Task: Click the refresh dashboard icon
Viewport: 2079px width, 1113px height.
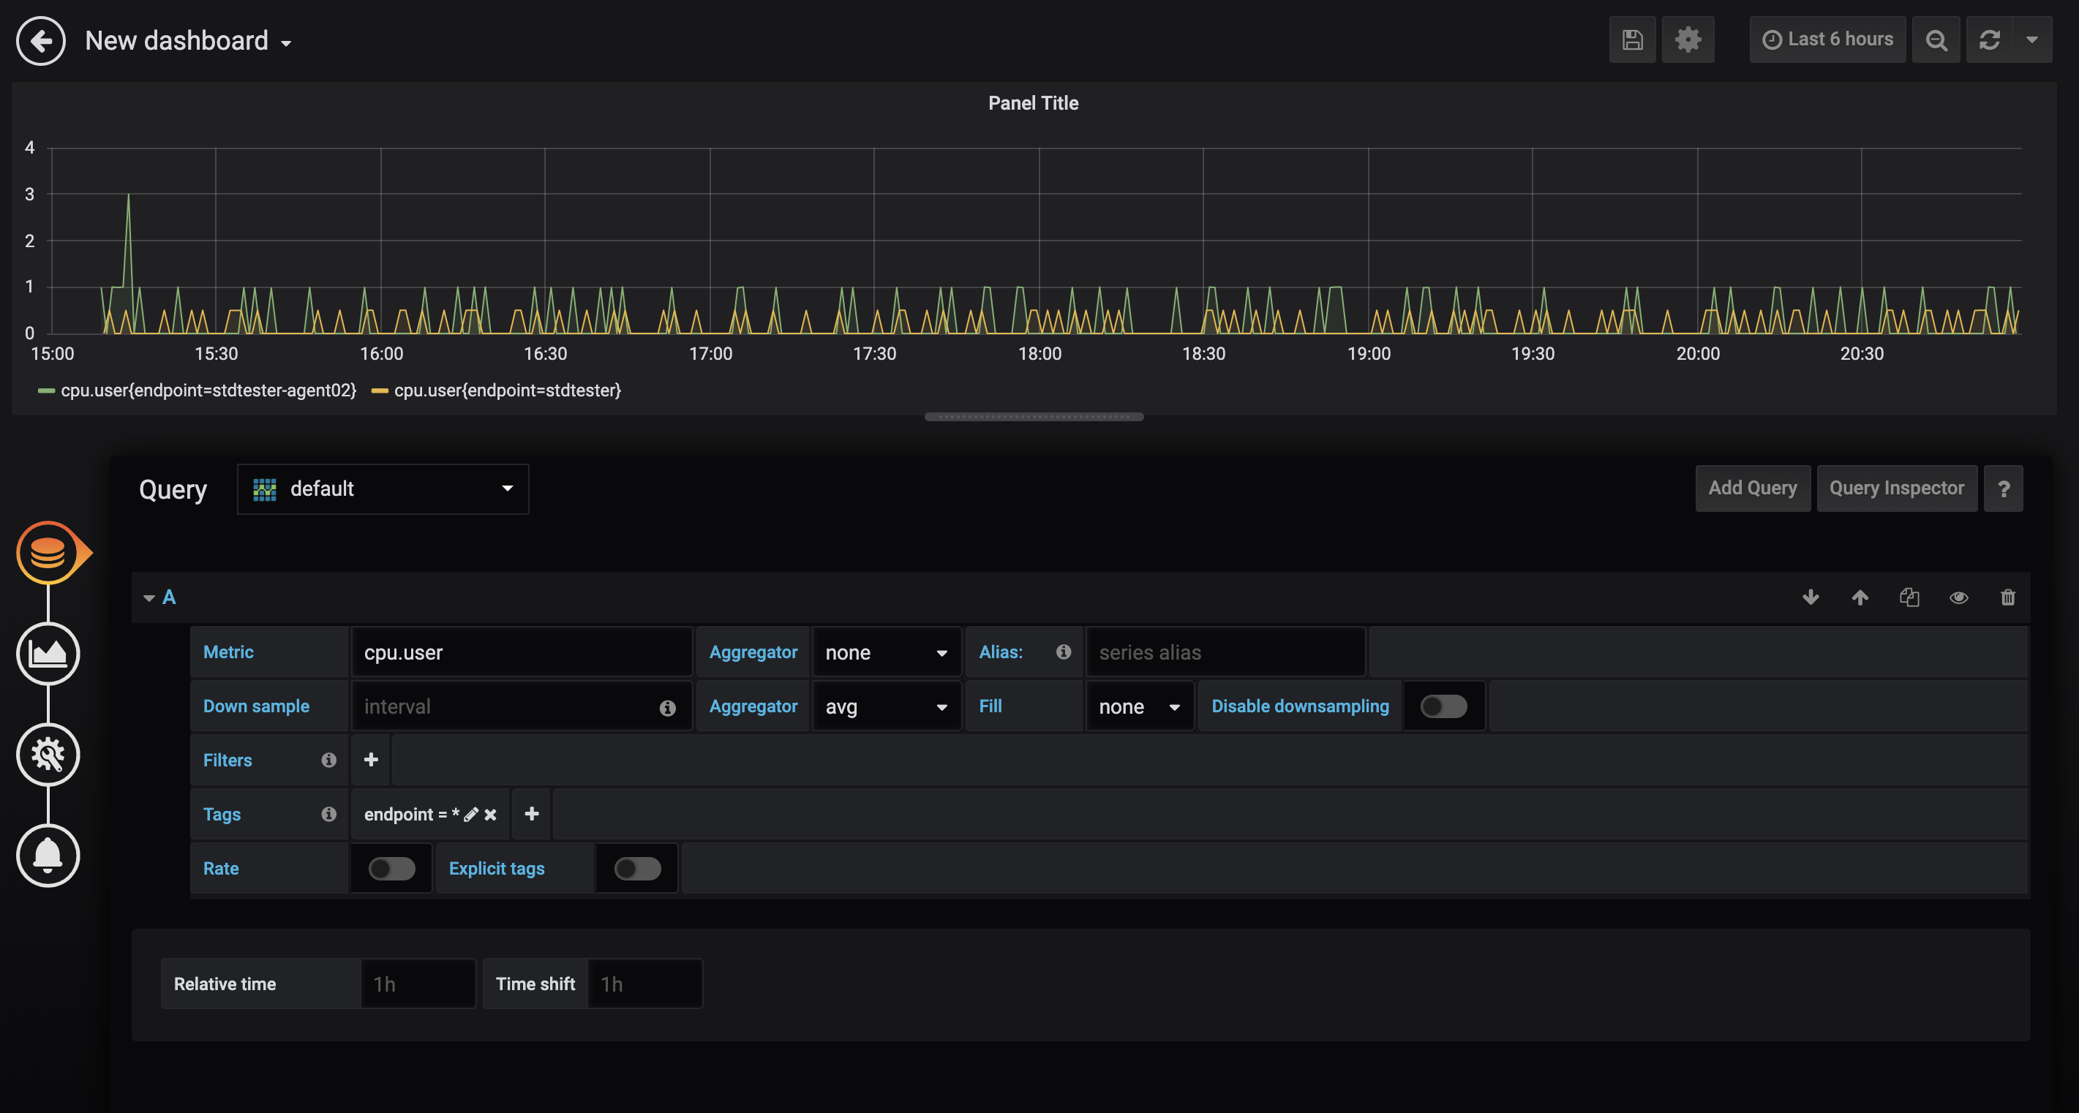Action: pos(1990,39)
